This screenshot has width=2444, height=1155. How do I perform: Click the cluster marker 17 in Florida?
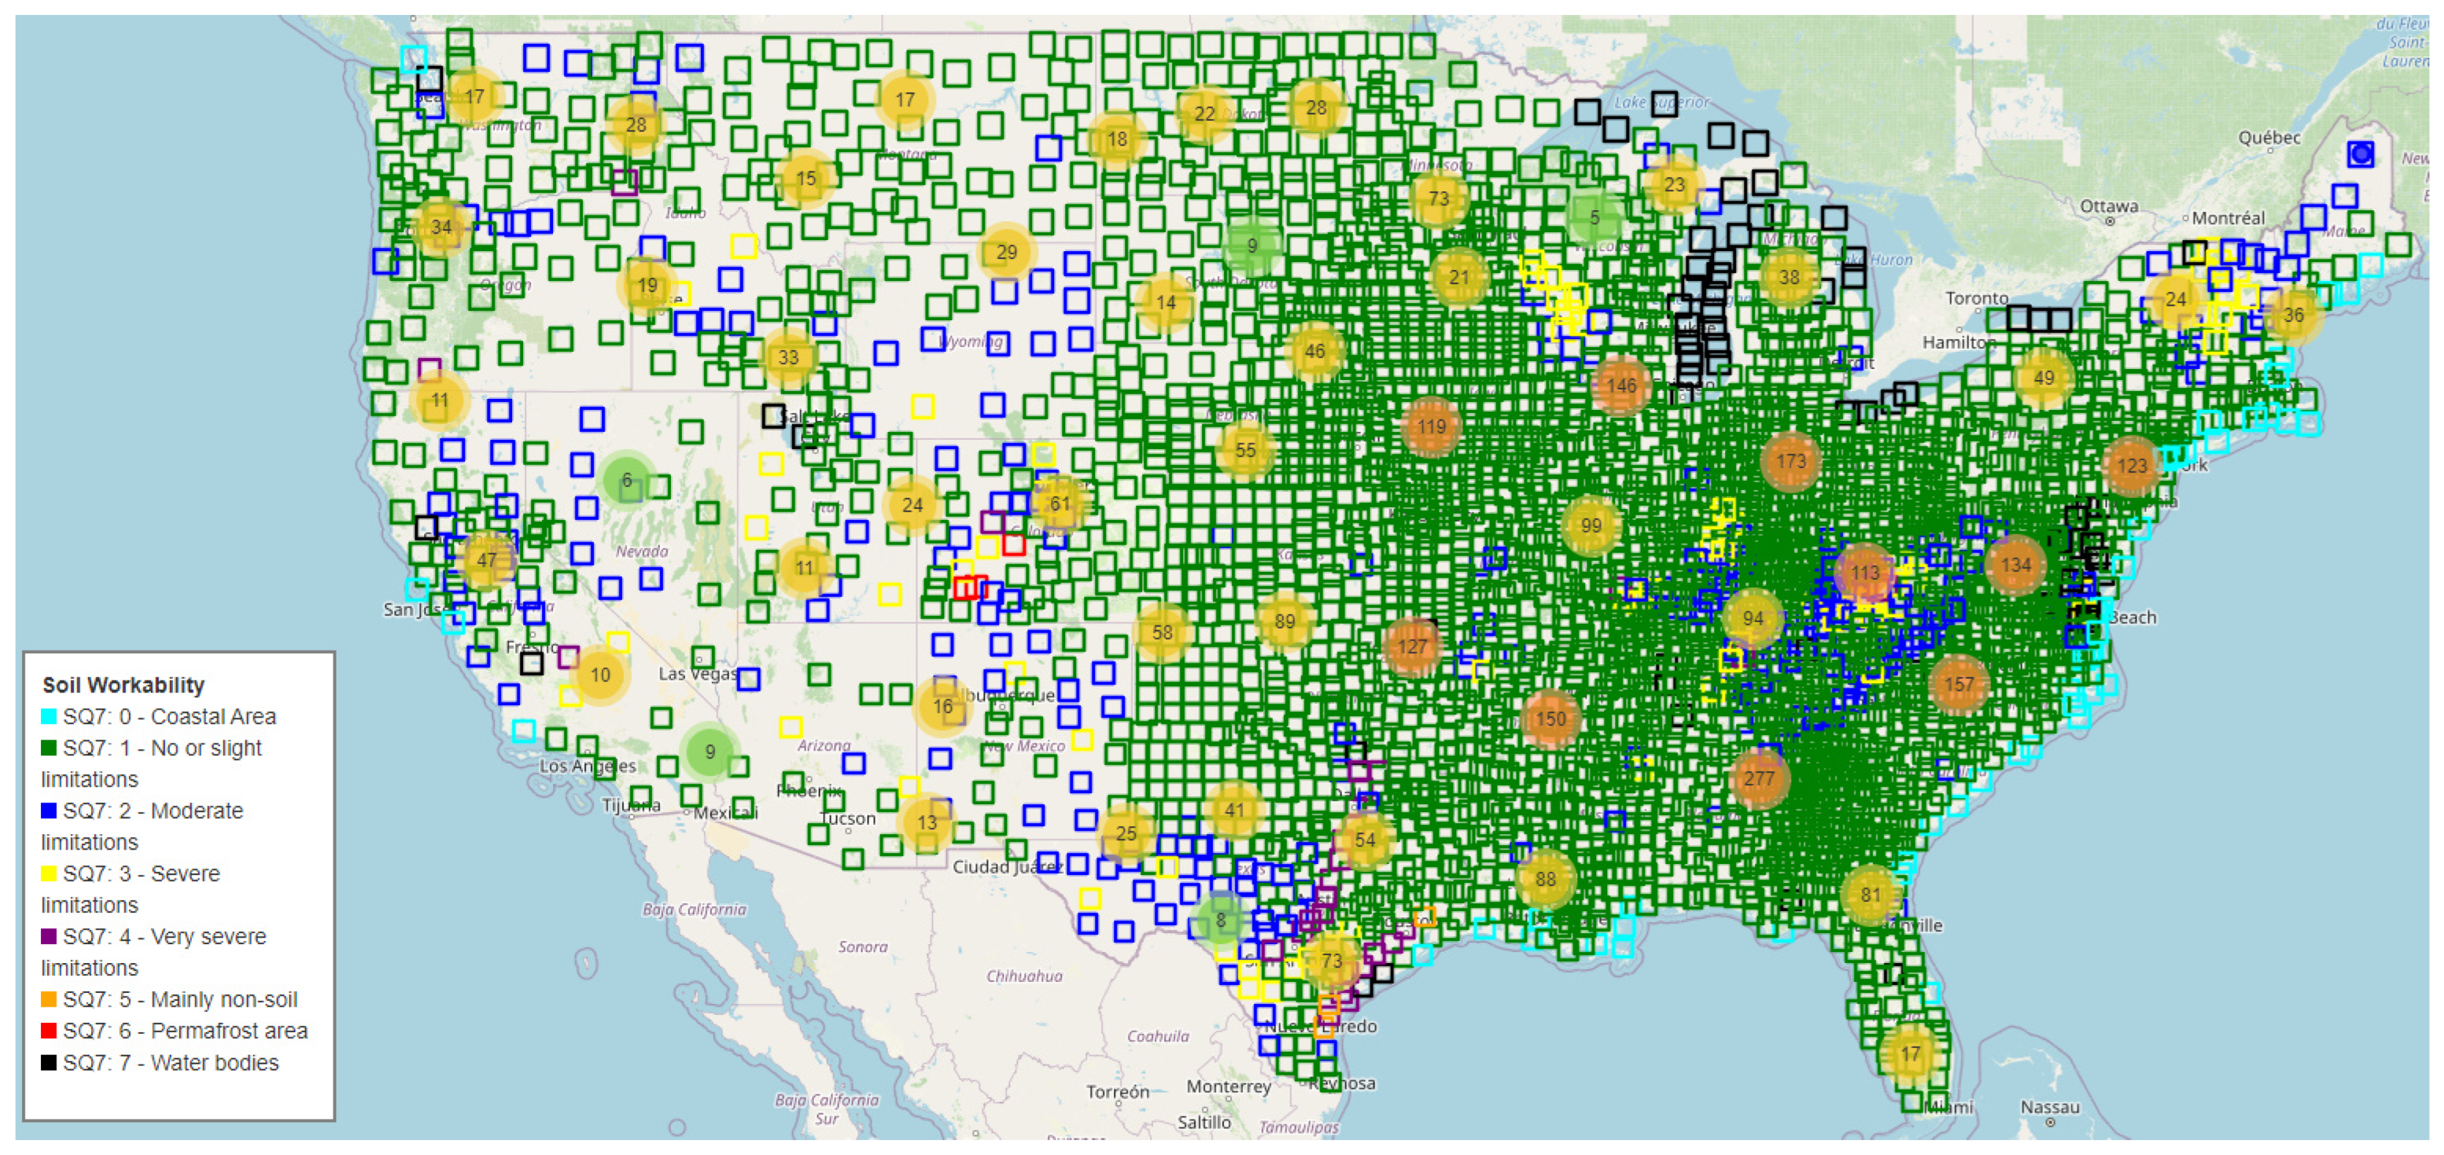pos(1910,1053)
